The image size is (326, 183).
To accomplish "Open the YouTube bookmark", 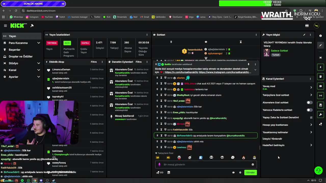I will point(47,17).
